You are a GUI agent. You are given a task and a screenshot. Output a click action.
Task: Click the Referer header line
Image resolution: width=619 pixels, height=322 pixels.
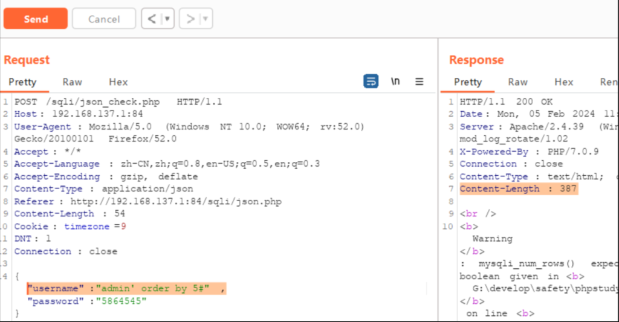click(x=147, y=201)
